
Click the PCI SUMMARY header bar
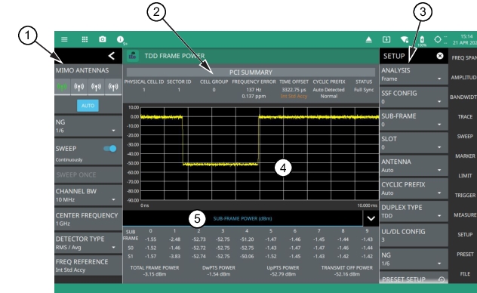click(x=251, y=72)
